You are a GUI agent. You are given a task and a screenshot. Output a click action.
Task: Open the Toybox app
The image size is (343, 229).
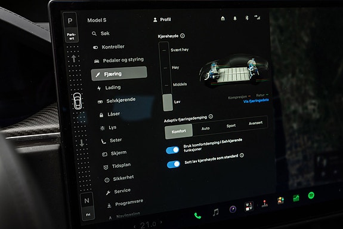coord(280,200)
